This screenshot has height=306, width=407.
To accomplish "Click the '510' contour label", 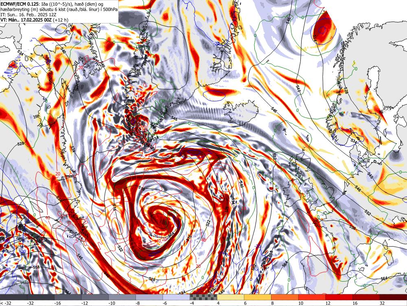I will [x=142, y=189].
